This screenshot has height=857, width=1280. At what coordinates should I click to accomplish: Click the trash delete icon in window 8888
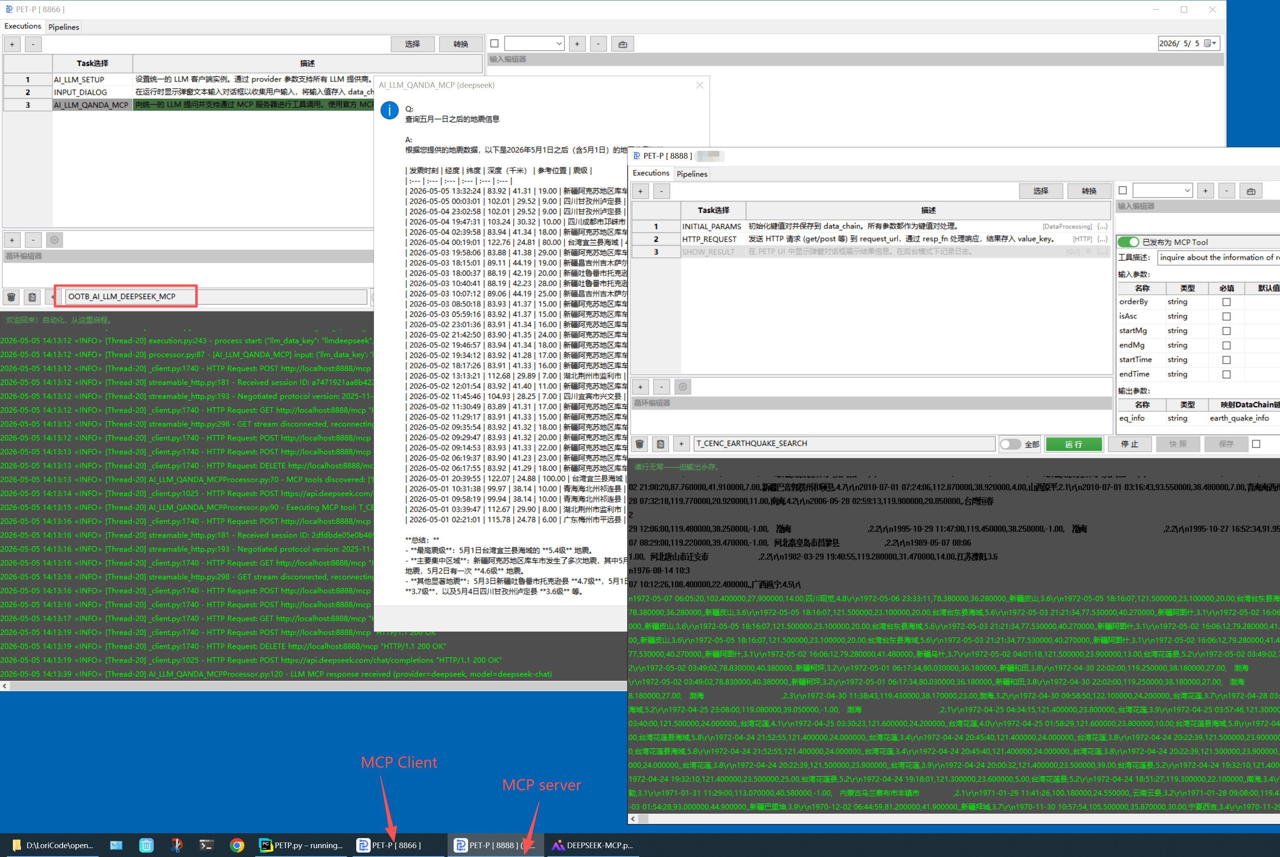point(640,444)
